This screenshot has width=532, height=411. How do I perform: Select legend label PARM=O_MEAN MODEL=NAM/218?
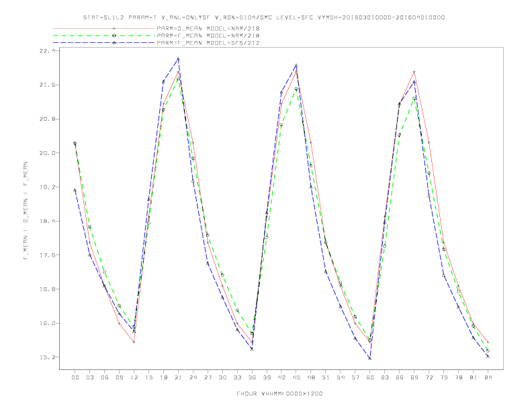pyautogui.click(x=208, y=28)
